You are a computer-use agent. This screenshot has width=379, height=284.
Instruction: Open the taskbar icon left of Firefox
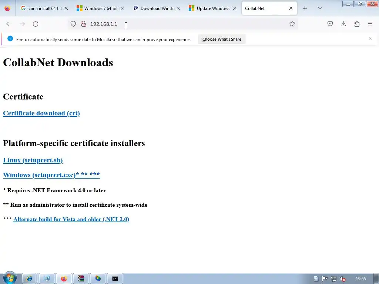pos(47,279)
